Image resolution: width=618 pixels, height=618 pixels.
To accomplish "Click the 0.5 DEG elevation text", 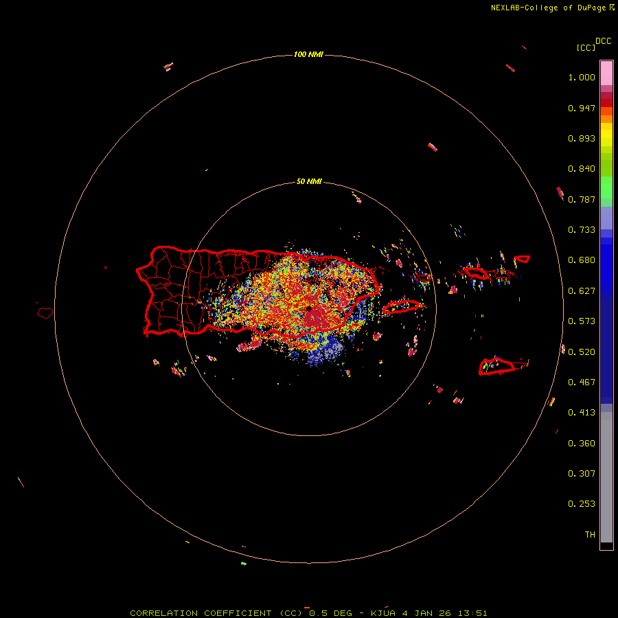I will click(x=331, y=613).
